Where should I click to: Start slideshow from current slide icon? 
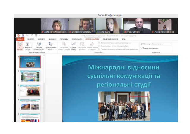[x=28, y=44]
